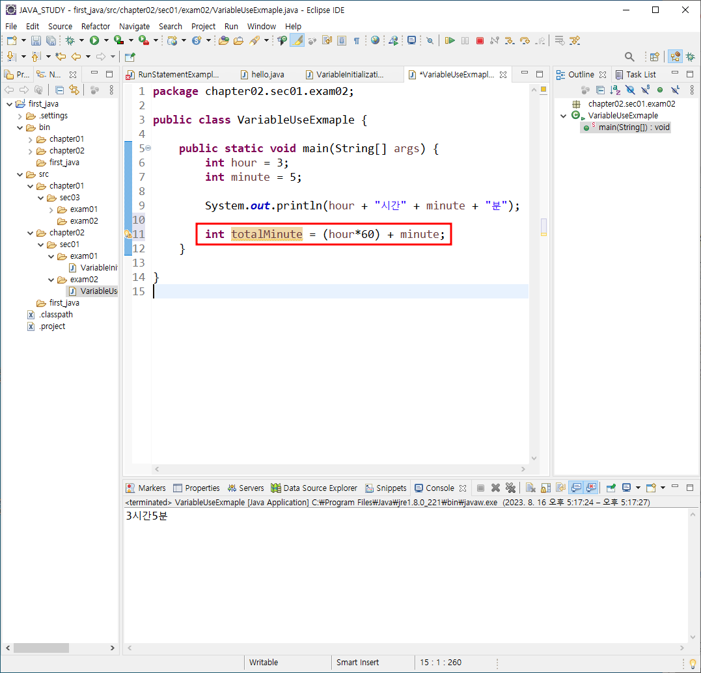Click fold toggle beside line 5
701x673 pixels.
(148, 148)
